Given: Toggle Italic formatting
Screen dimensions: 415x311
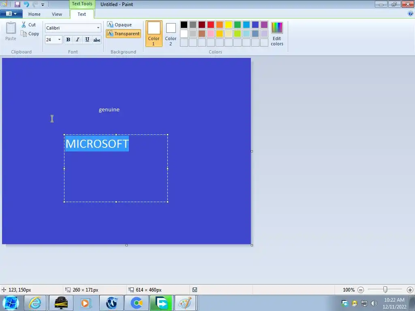Looking at the screenshot, I should point(77,40).
